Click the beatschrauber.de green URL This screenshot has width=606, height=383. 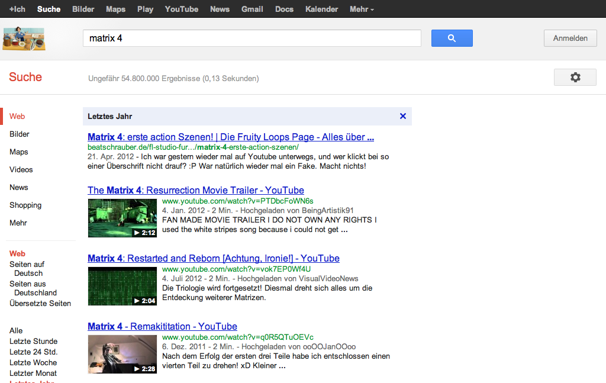193,147
